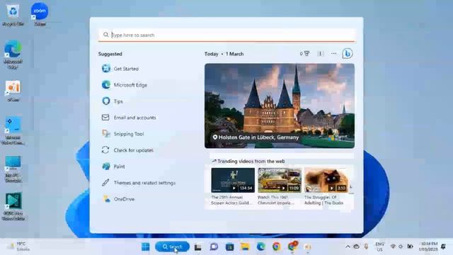Open Holsten Gate in Lübeck image

pos(280,106)
